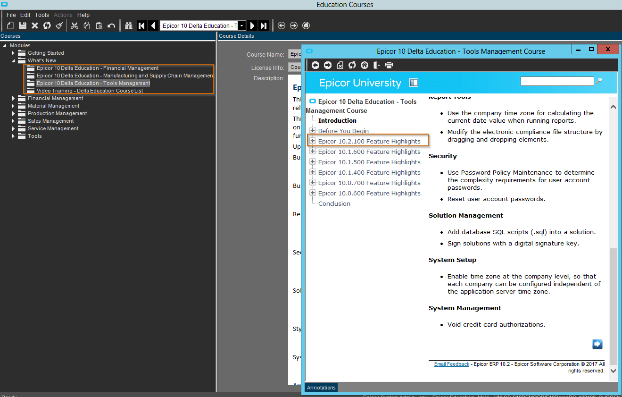Click the Course Name field in Education Courses
This screenshot has height=397, width=622.
click(295, 54)
